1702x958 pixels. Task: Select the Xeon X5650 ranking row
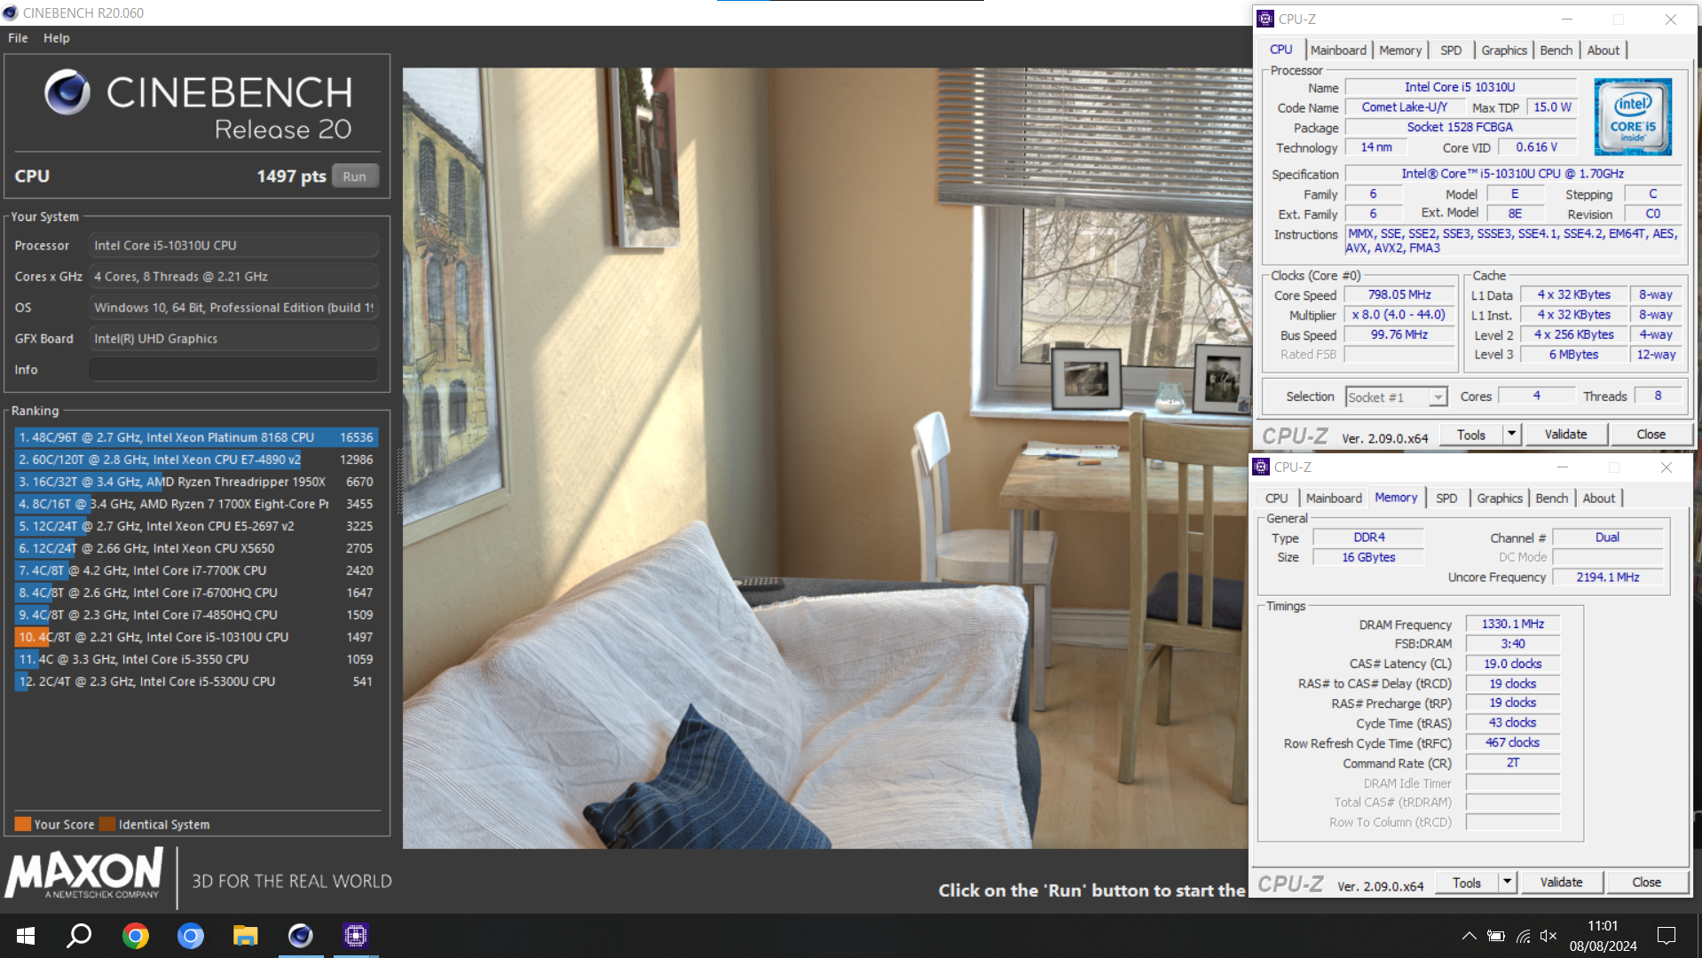point(197,548)
